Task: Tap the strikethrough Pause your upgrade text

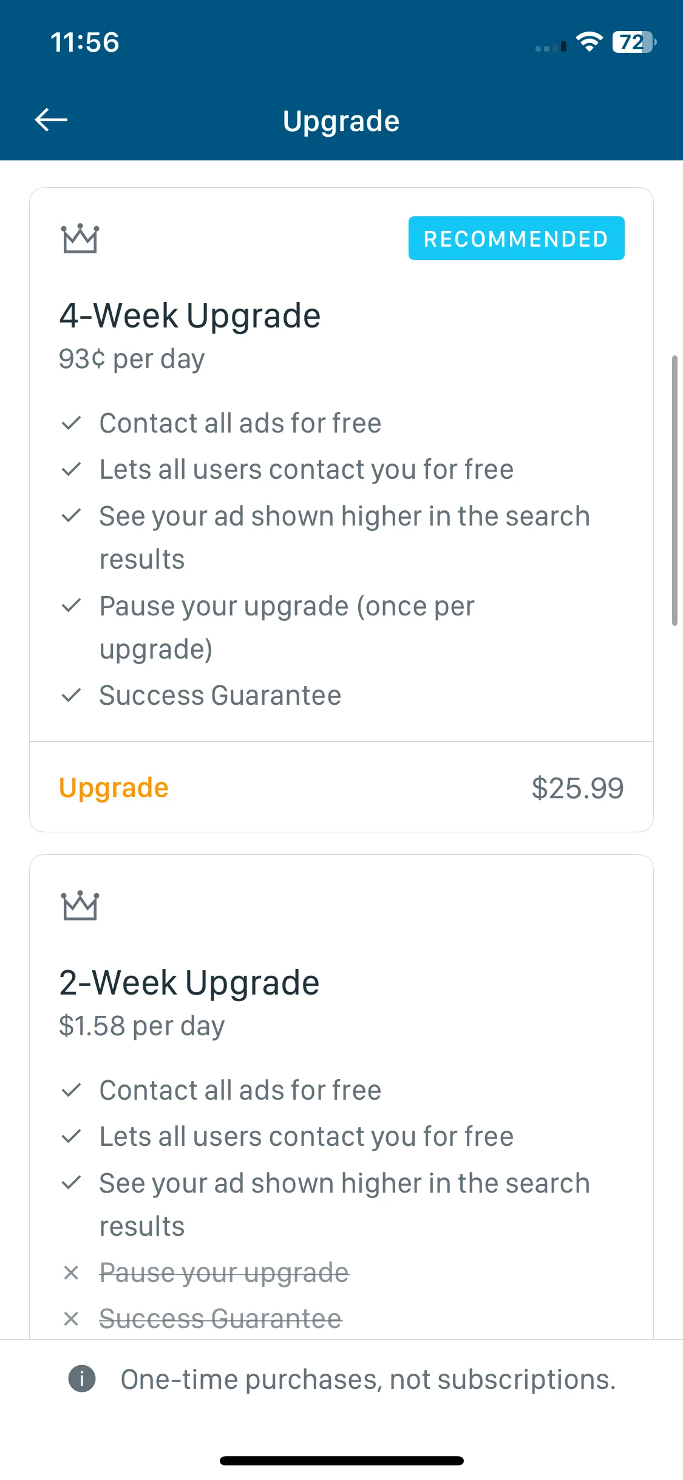Action: pos(225,1272)
